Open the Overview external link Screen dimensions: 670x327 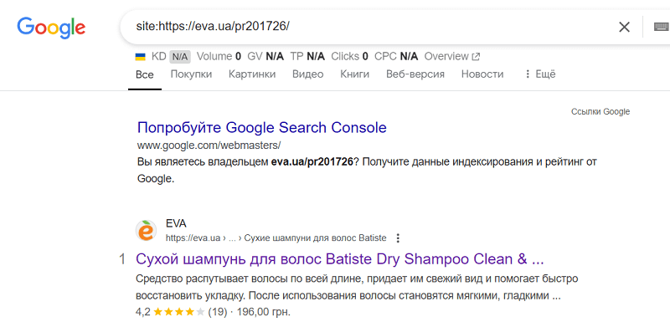coord(452,56)
